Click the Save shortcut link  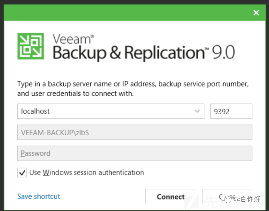[39, 196]
